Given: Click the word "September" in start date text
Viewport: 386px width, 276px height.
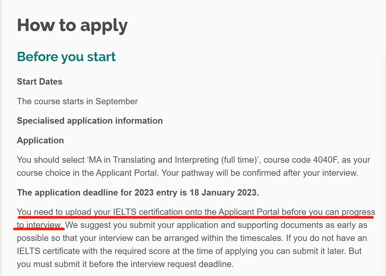Looking at the screenshot, I should click(x=117, y=101).
